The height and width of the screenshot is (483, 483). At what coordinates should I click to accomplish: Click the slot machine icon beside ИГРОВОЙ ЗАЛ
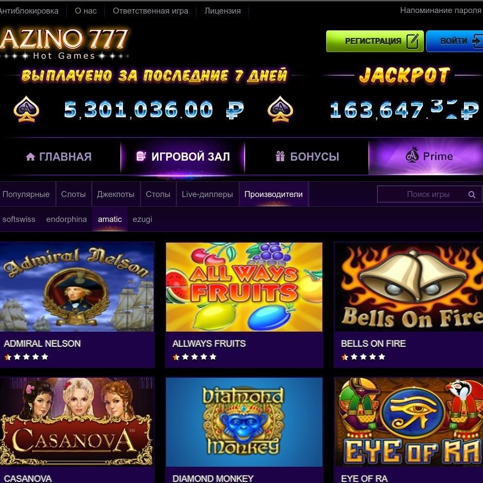point(141,156)
